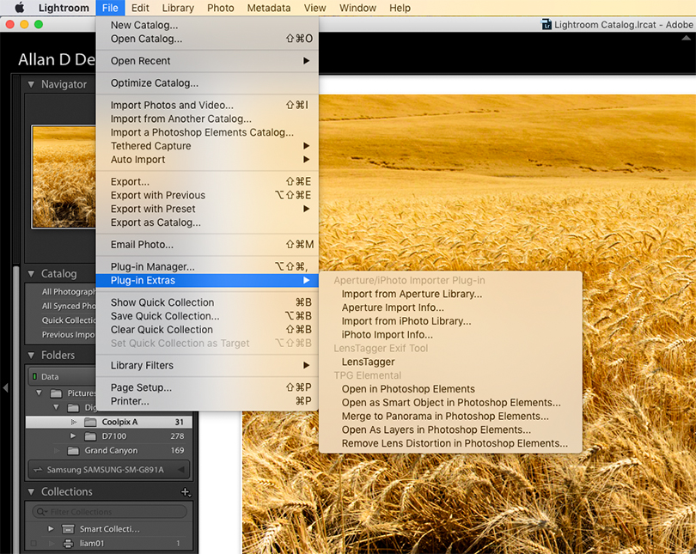Open the Window menu
Image resolution: width=696 pixels, height=554 pixels.
point(357,8)
